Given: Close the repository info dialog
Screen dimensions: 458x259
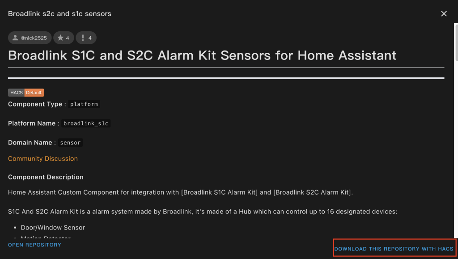Looking at the screenshot, I should tap(444, 14).
